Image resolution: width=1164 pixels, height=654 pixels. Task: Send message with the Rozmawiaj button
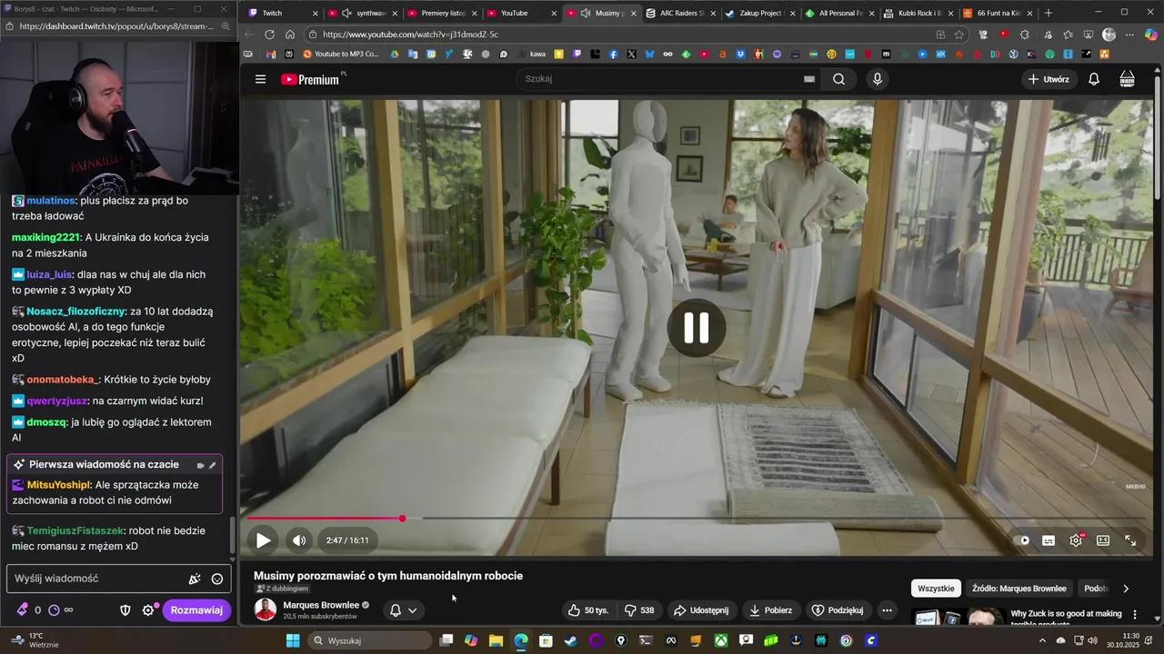click(x=196, y=610)
